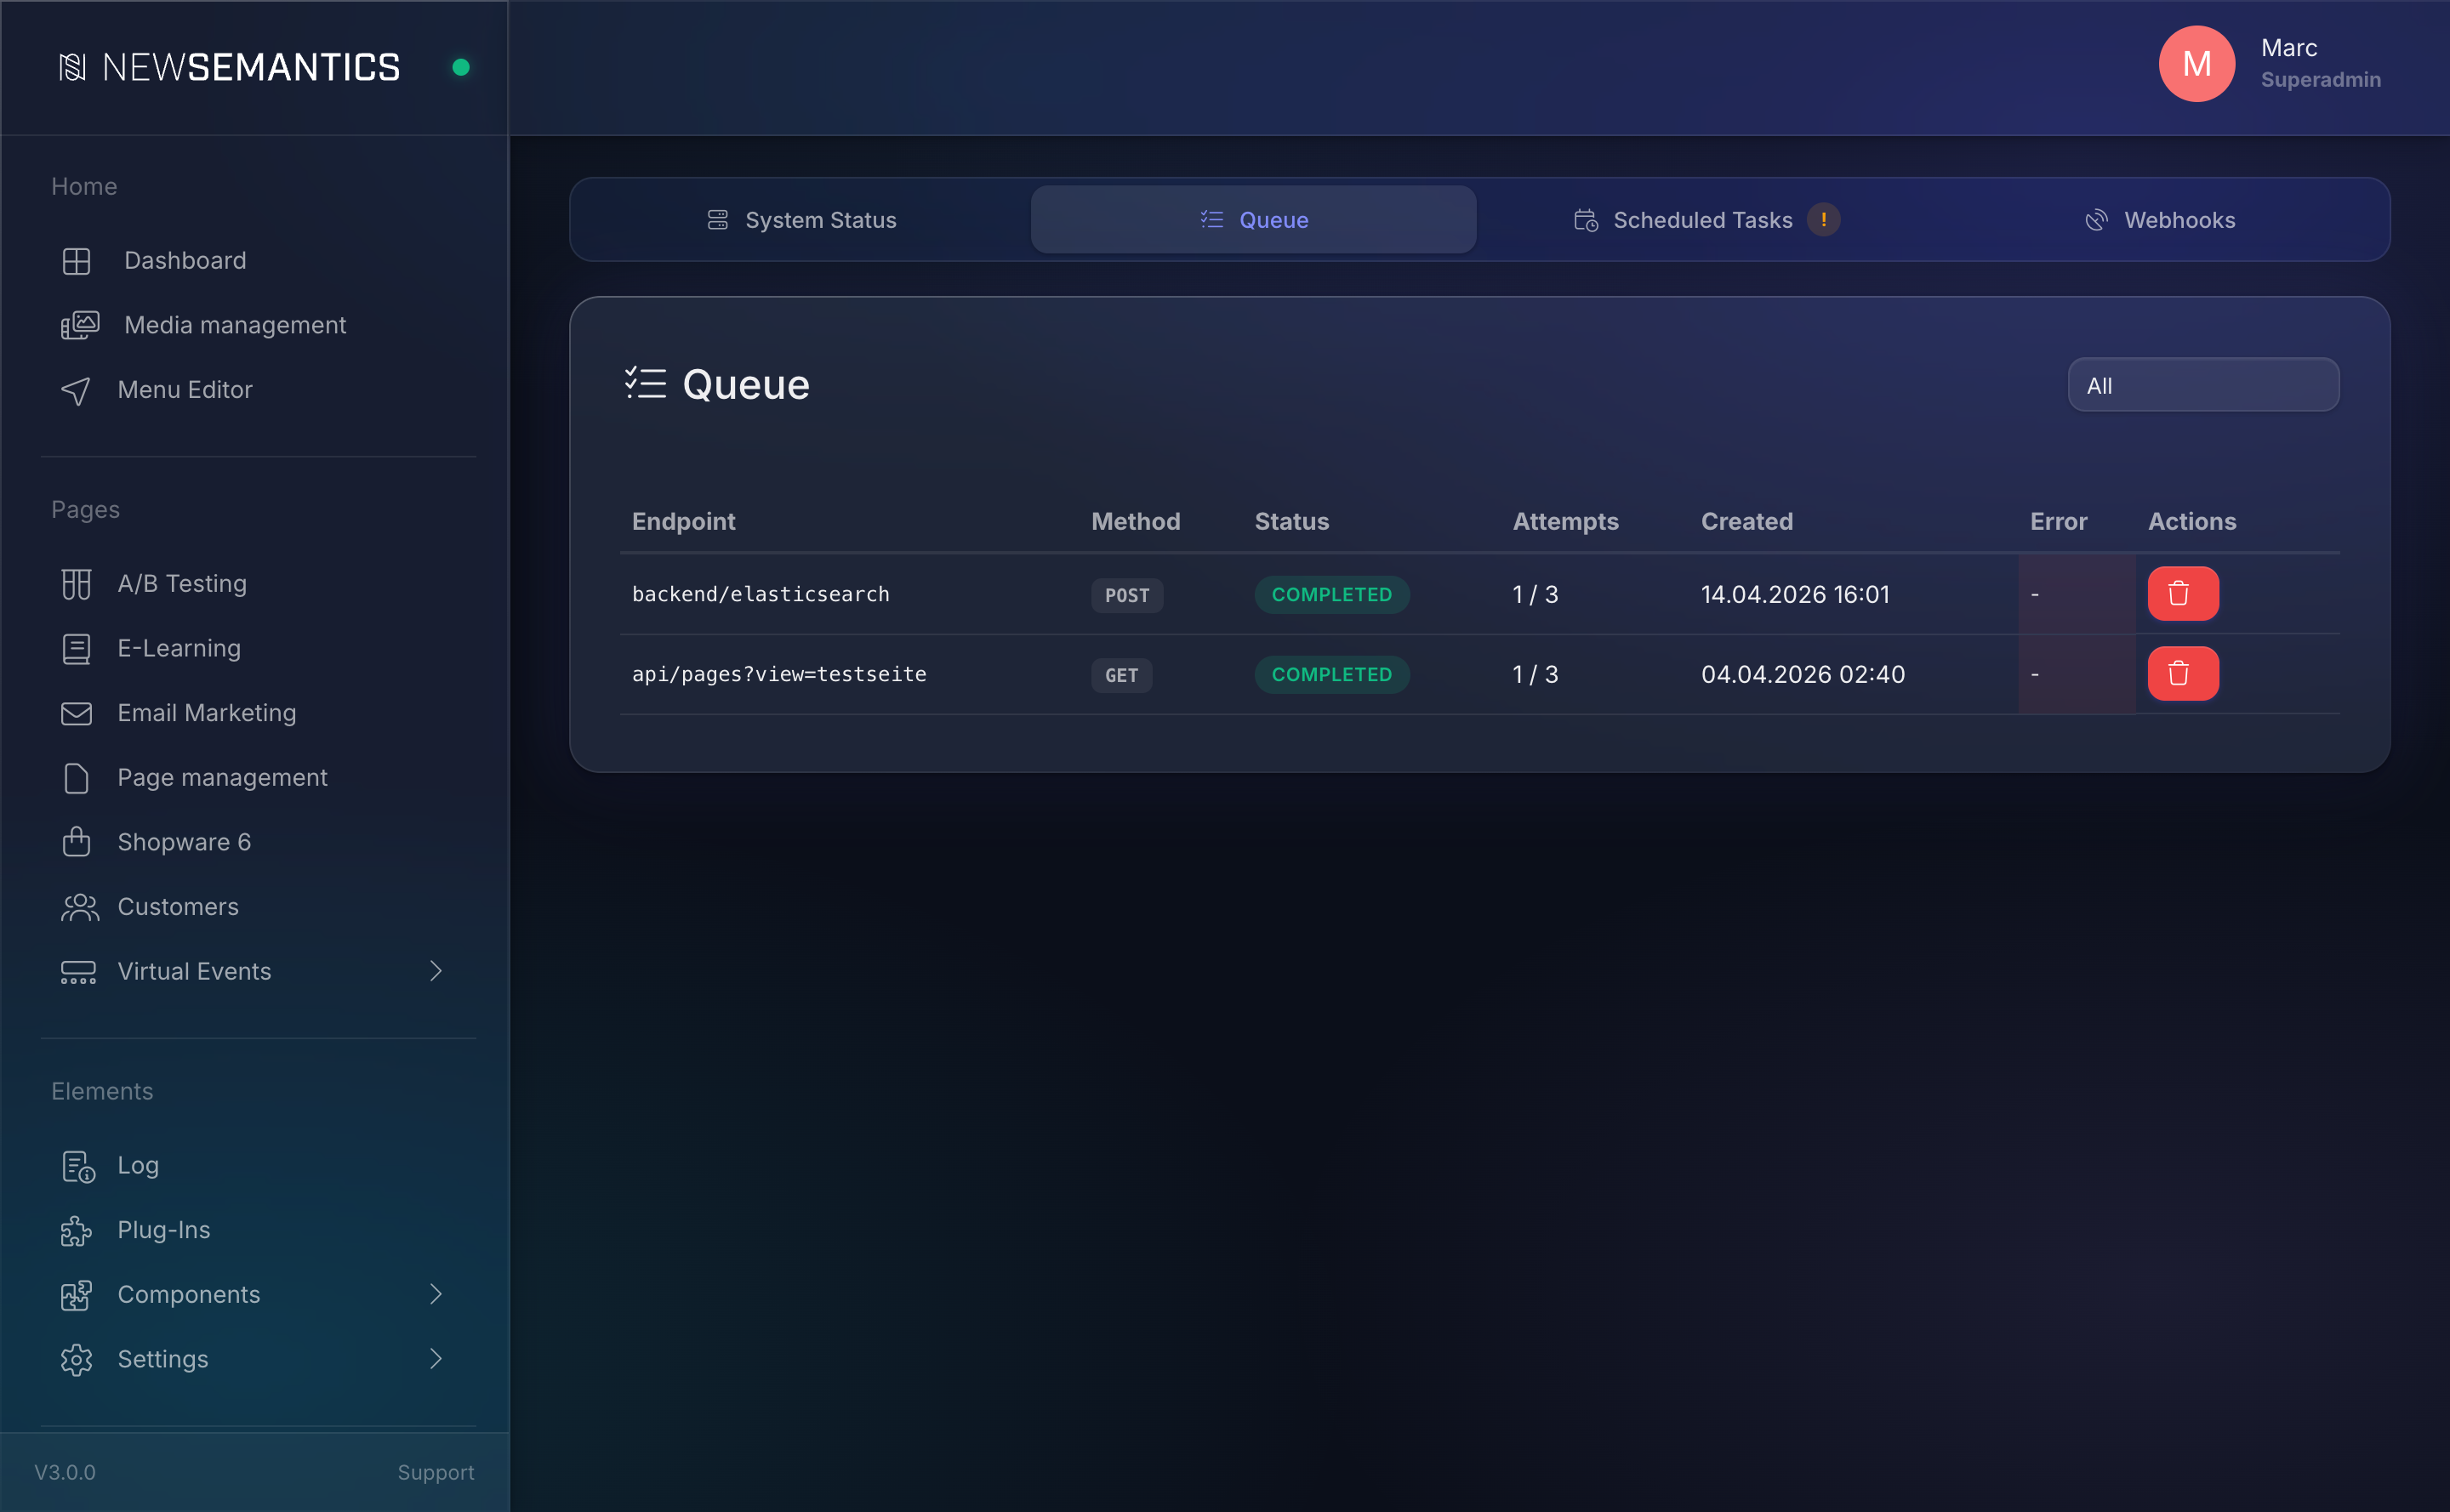Click the Support link

point(436,1473)
